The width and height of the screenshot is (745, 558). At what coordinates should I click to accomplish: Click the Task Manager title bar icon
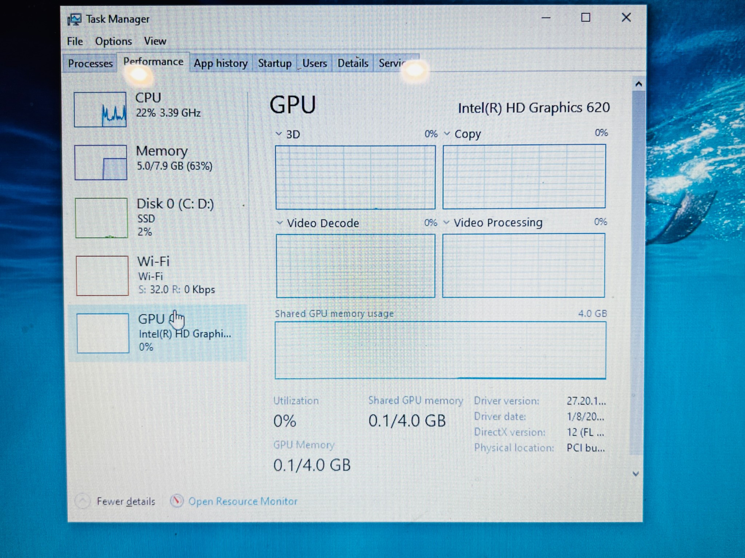75,19
